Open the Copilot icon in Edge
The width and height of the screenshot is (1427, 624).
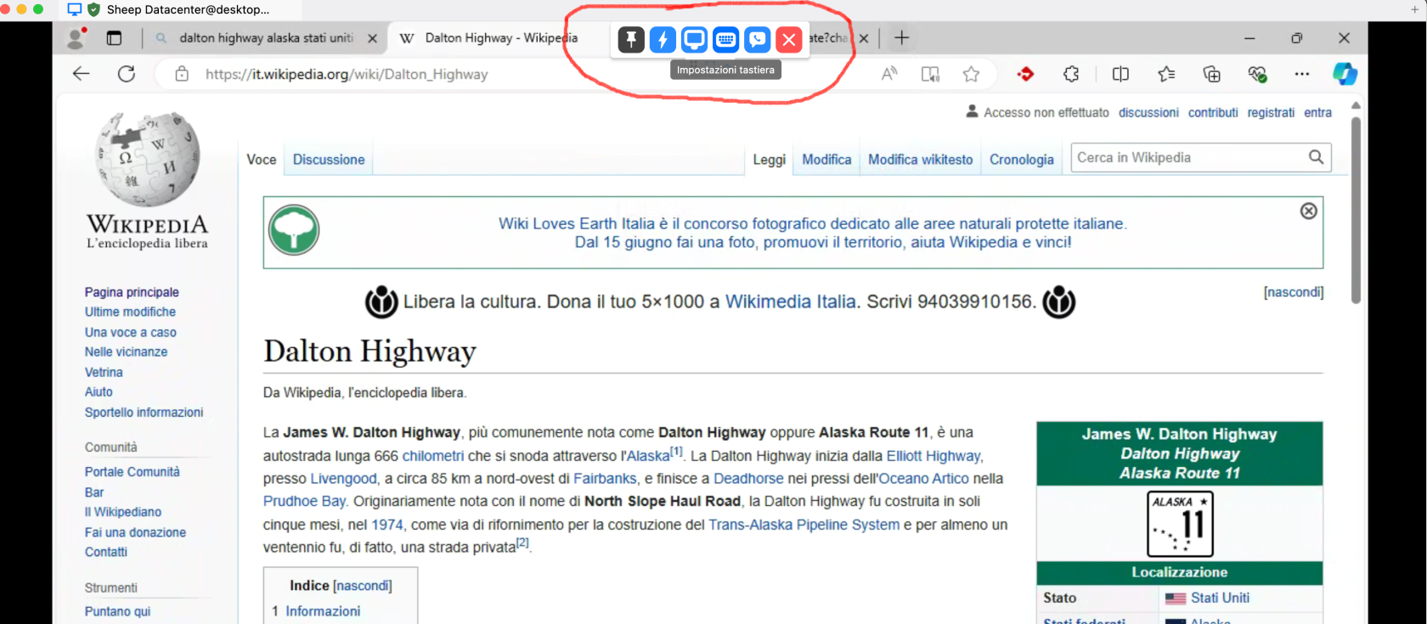tap(1345, 74)
